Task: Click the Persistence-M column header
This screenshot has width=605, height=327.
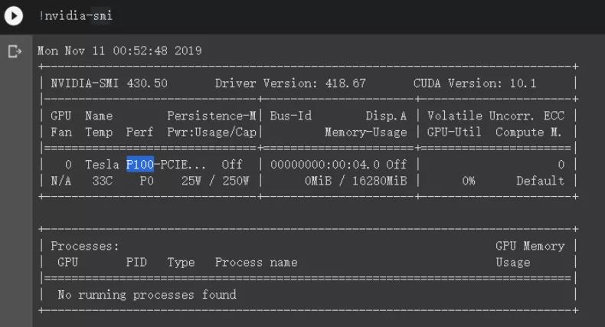Action: (211, 116)
